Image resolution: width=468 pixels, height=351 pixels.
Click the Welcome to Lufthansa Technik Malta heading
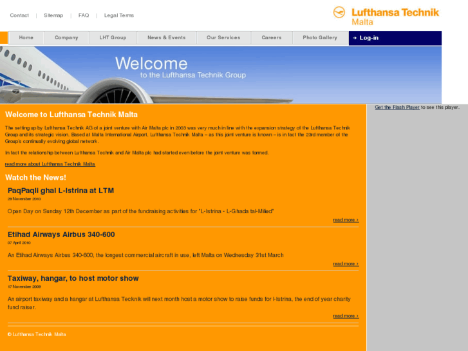pyautogui.click(x=71, y=115)
